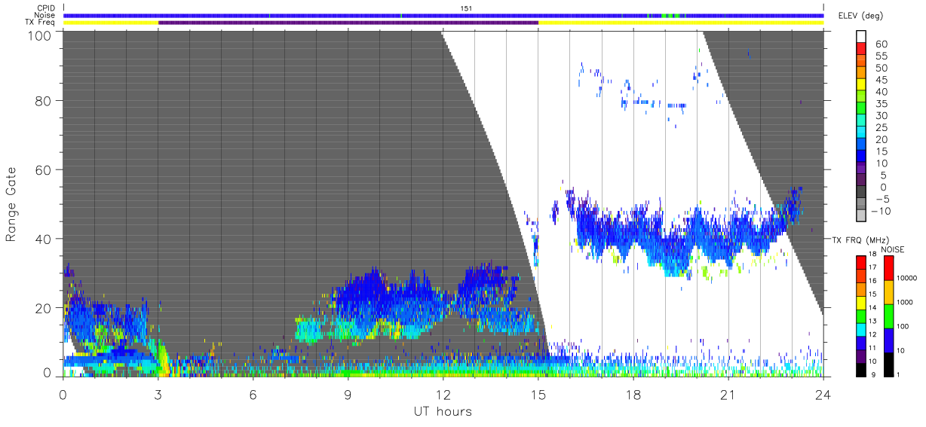Click the 30 label on the ELEV colorbar
Image resolution: width=926 pixels, height=427 pixels.
point(881,115)
